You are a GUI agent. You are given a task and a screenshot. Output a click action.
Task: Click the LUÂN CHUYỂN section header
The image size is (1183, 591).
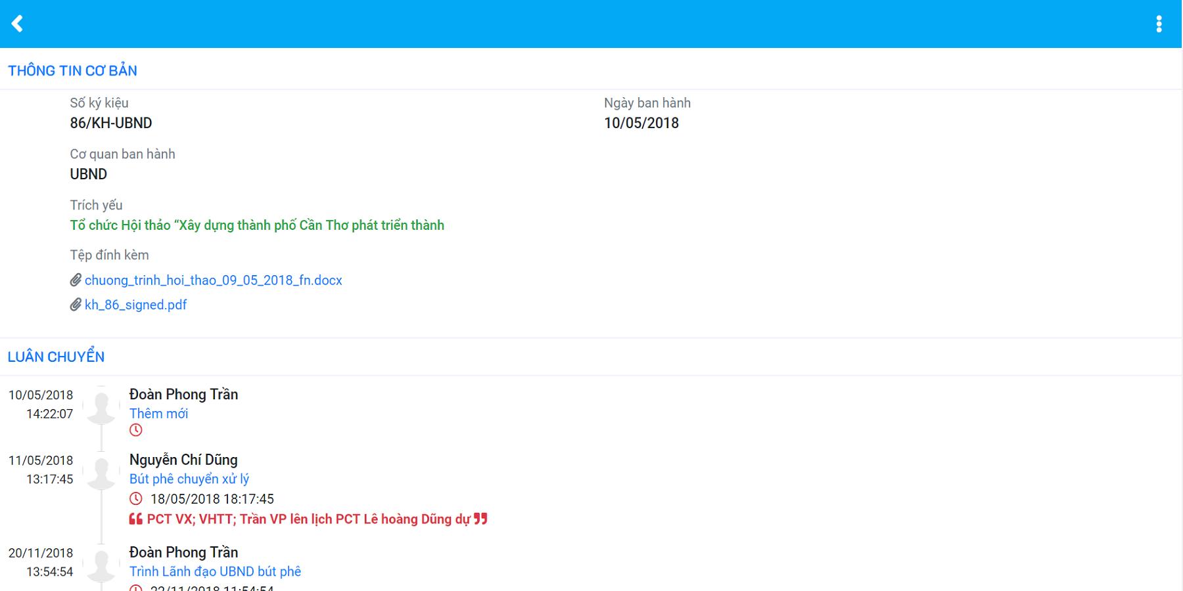56,357
